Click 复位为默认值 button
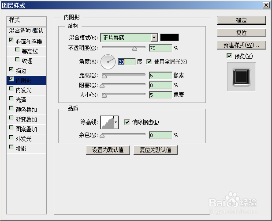This screenshot has width=272, height=221. click(156, 150)
